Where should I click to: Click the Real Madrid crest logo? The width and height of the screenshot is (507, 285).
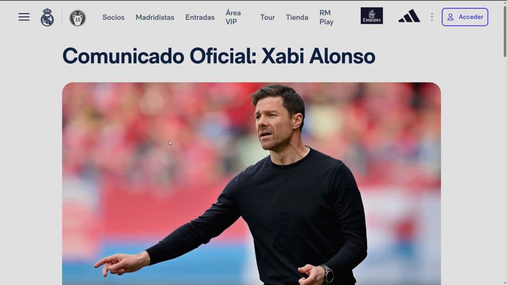pos(47,17)
